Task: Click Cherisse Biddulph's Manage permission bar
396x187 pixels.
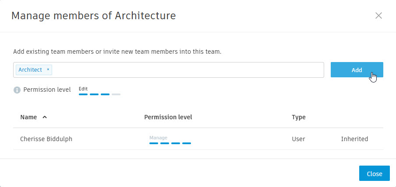Action: [170, 143]
